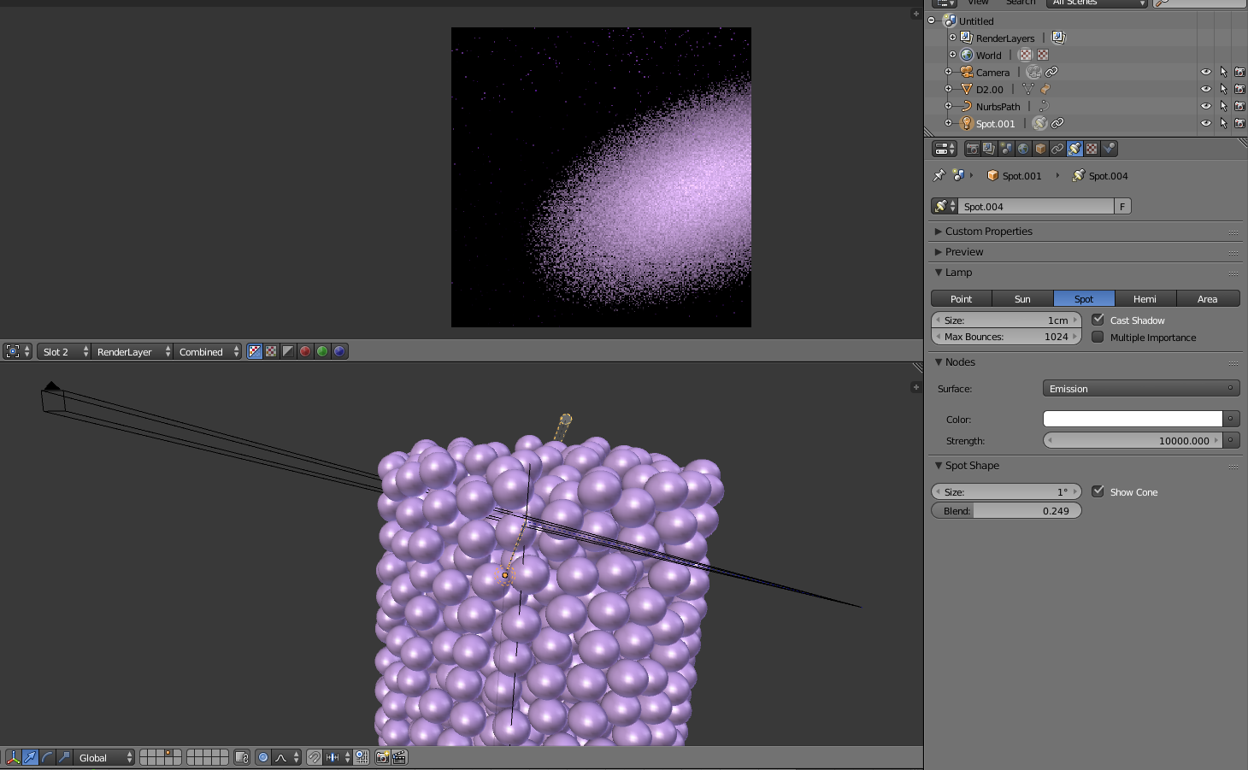Expand the RenderLayers tree item
Viewport: 1248px width, 770px height.
(x=953, y=38)
